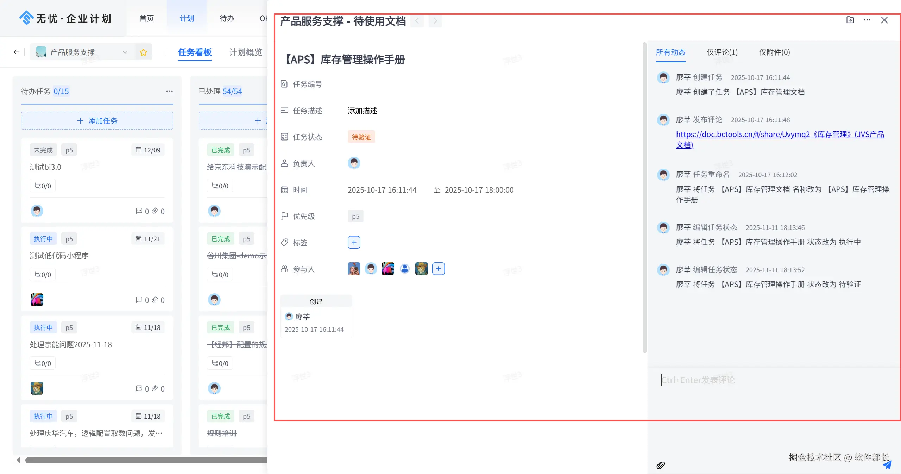Send comment with paper plane icon
The height and width of the screenshot is (474, 901).
point(887,465)
